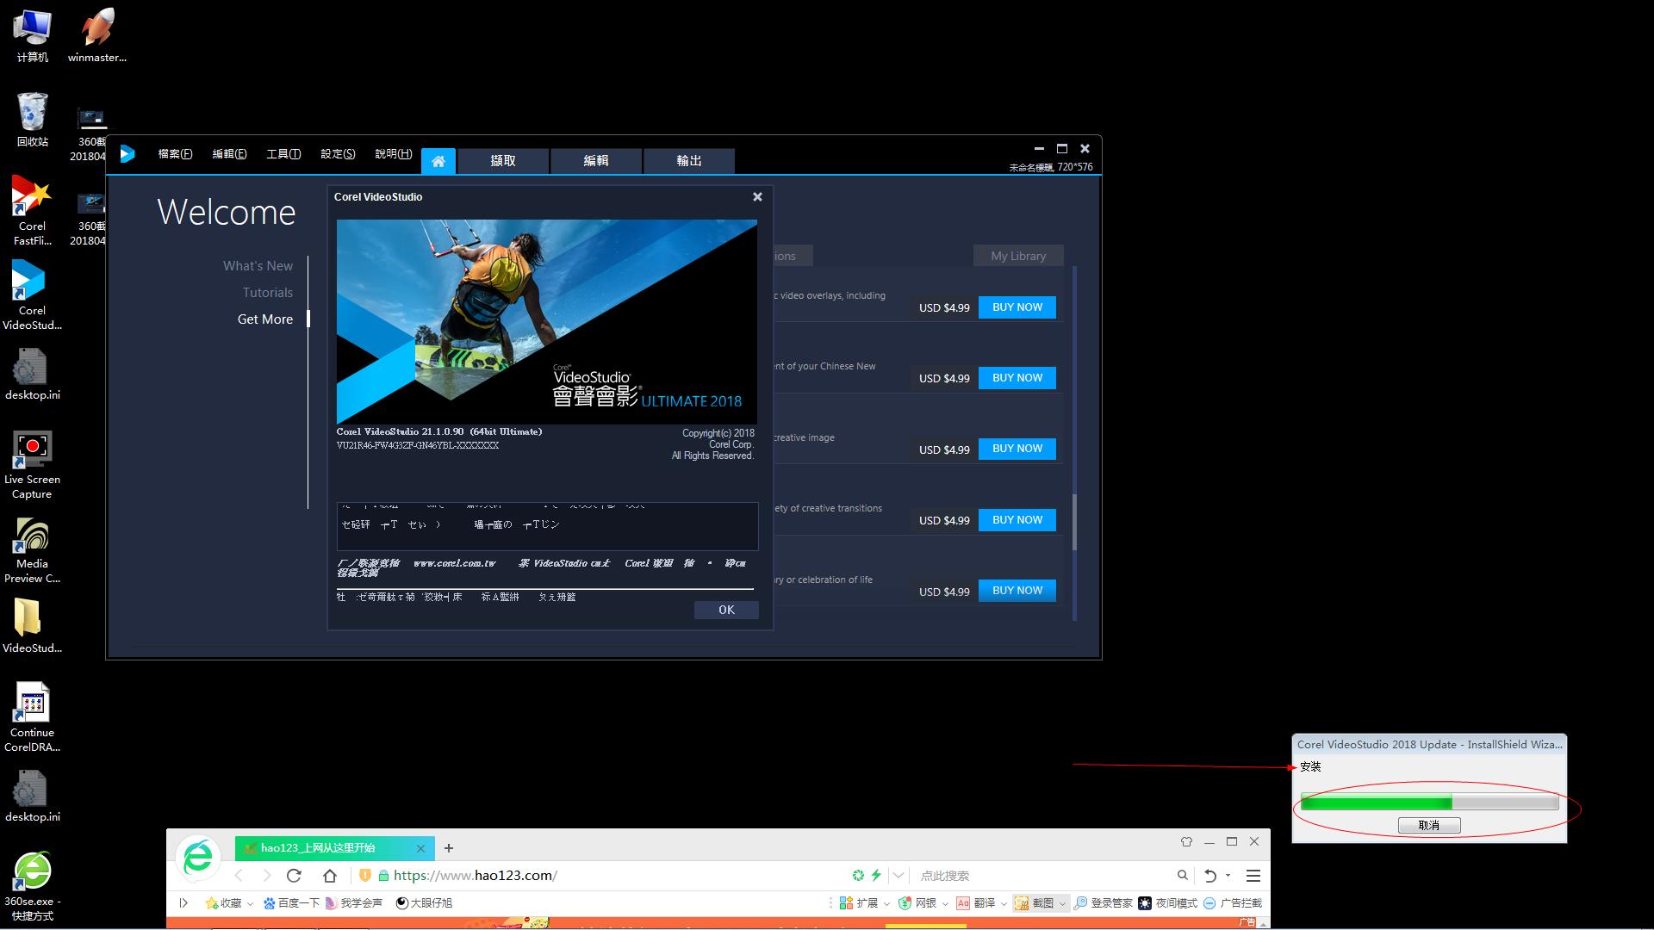Select VideoStud... folder desktop icon

tap(32, 626)
